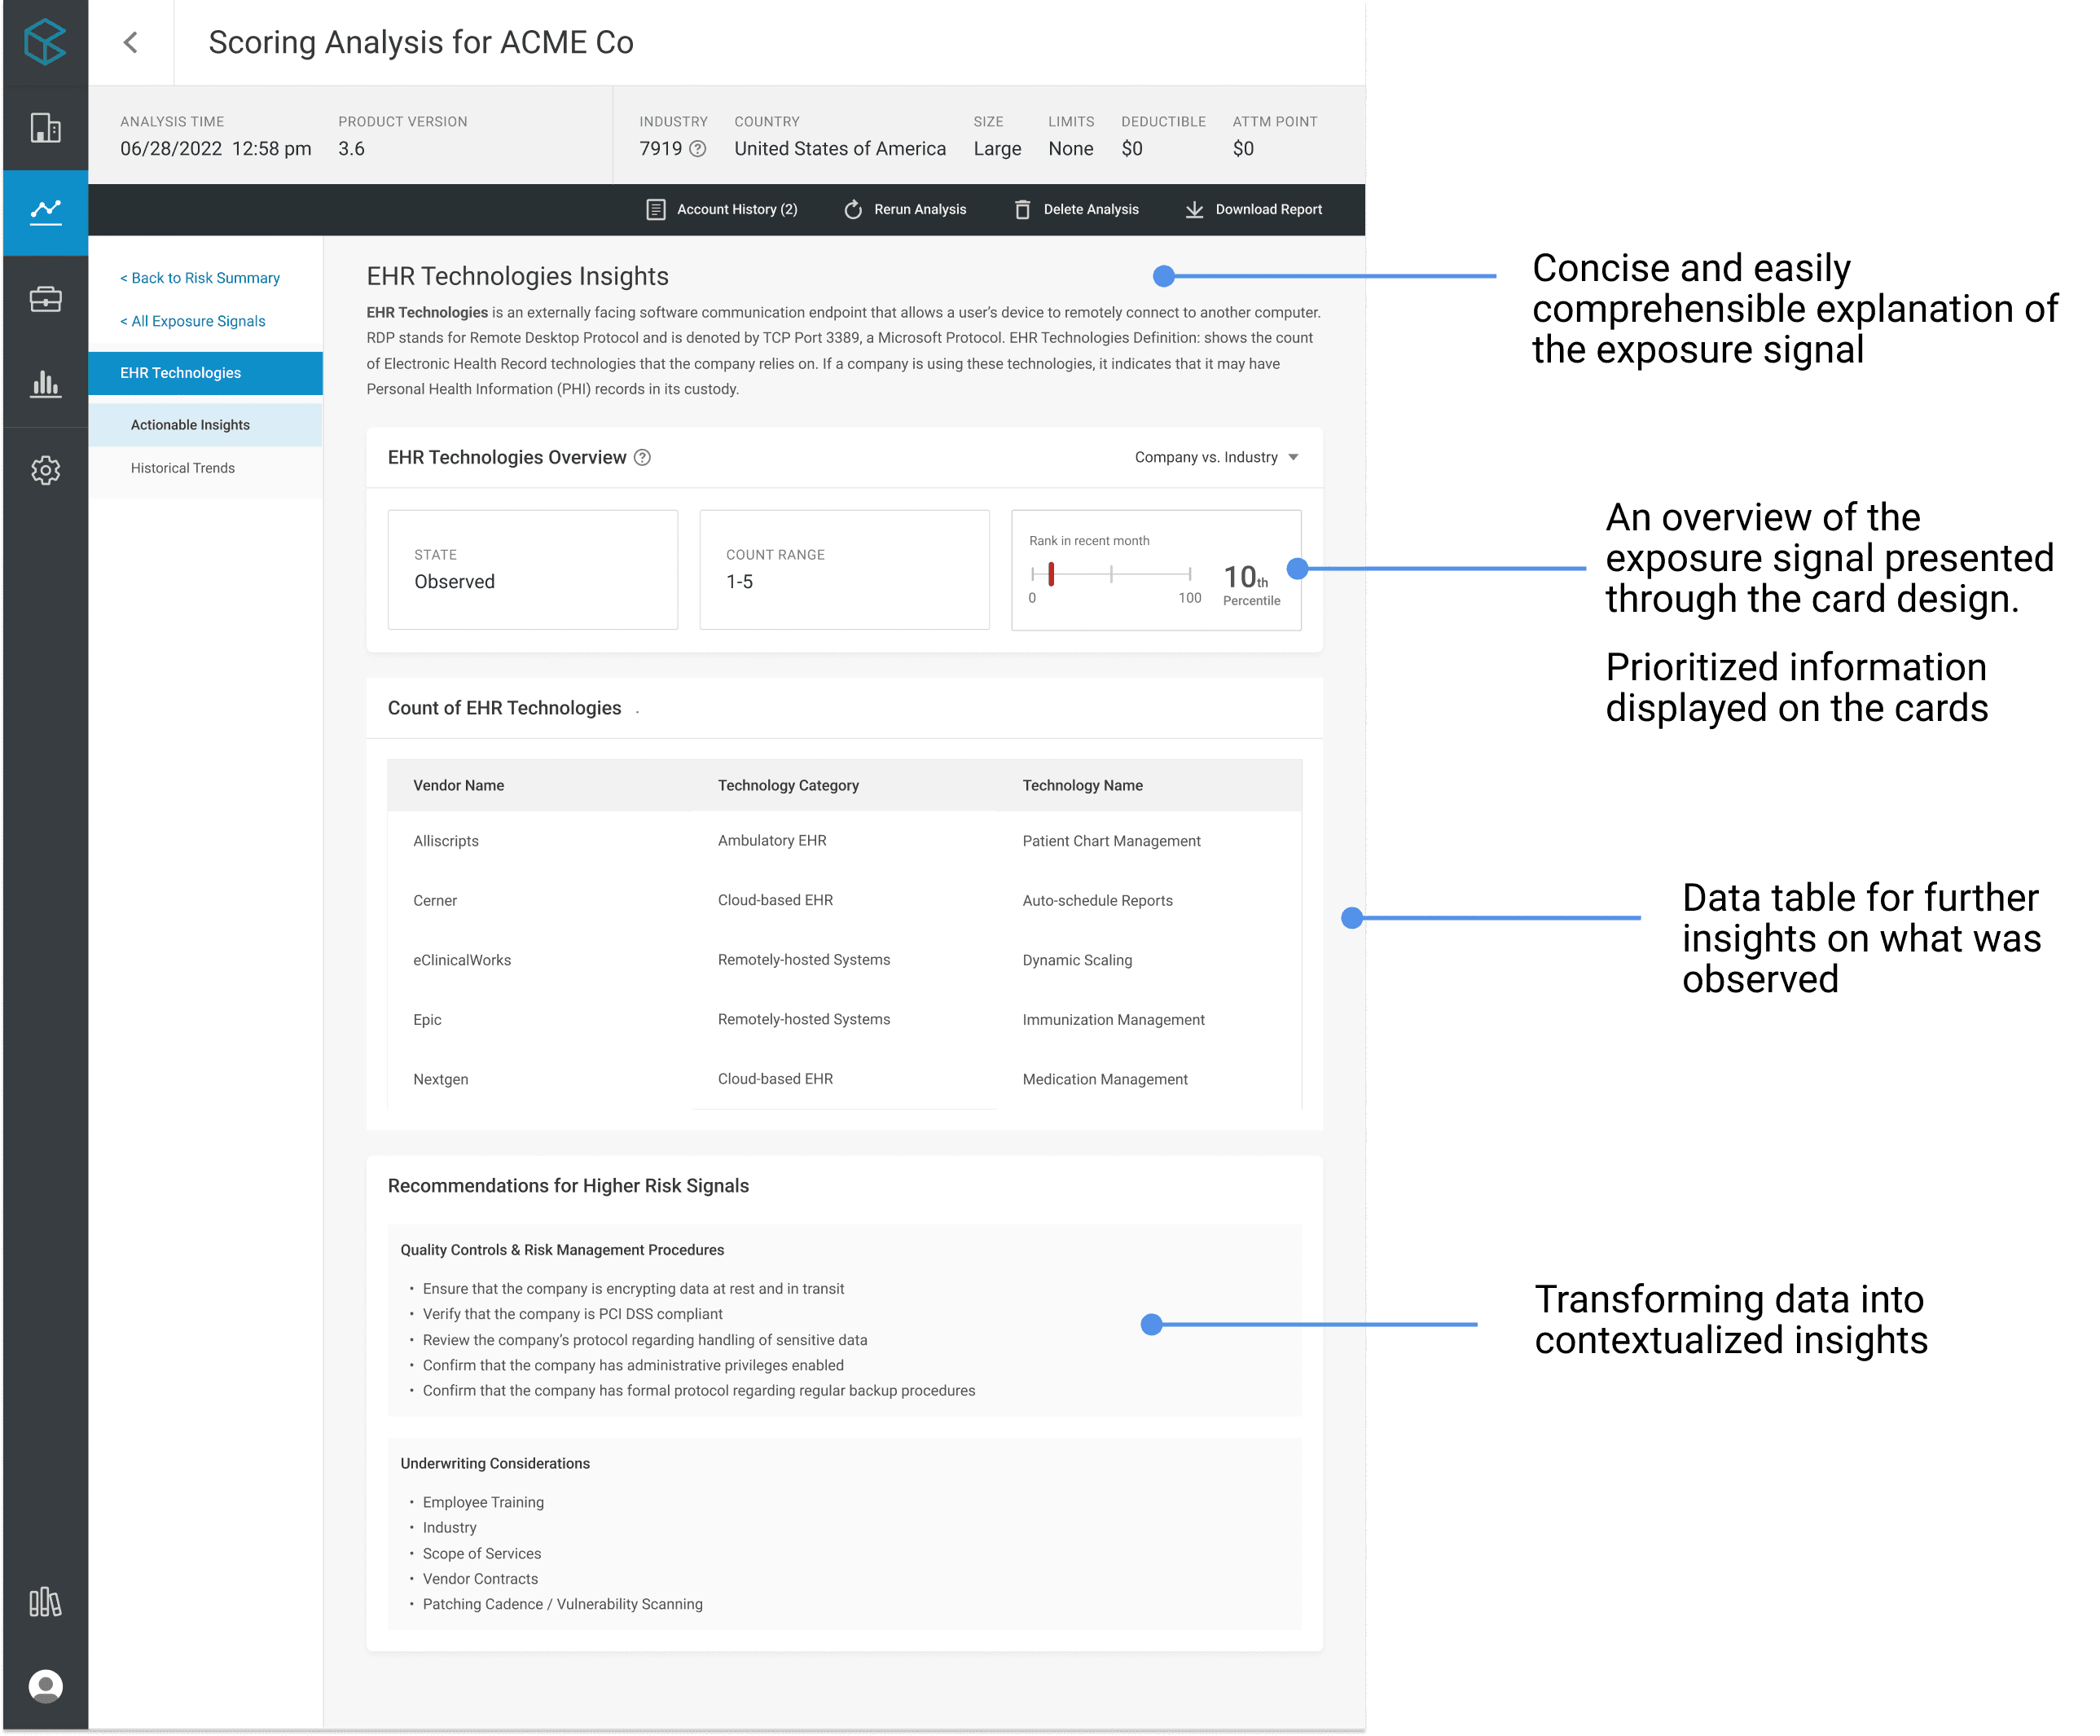
Task: Click the 10th Percentile value
Action: [1251, 584]
